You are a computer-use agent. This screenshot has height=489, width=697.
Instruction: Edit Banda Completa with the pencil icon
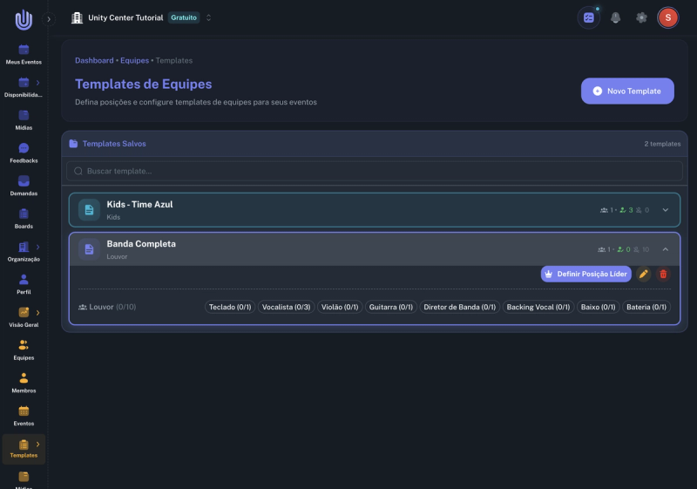pyautogui.click(x=643, y=274)
